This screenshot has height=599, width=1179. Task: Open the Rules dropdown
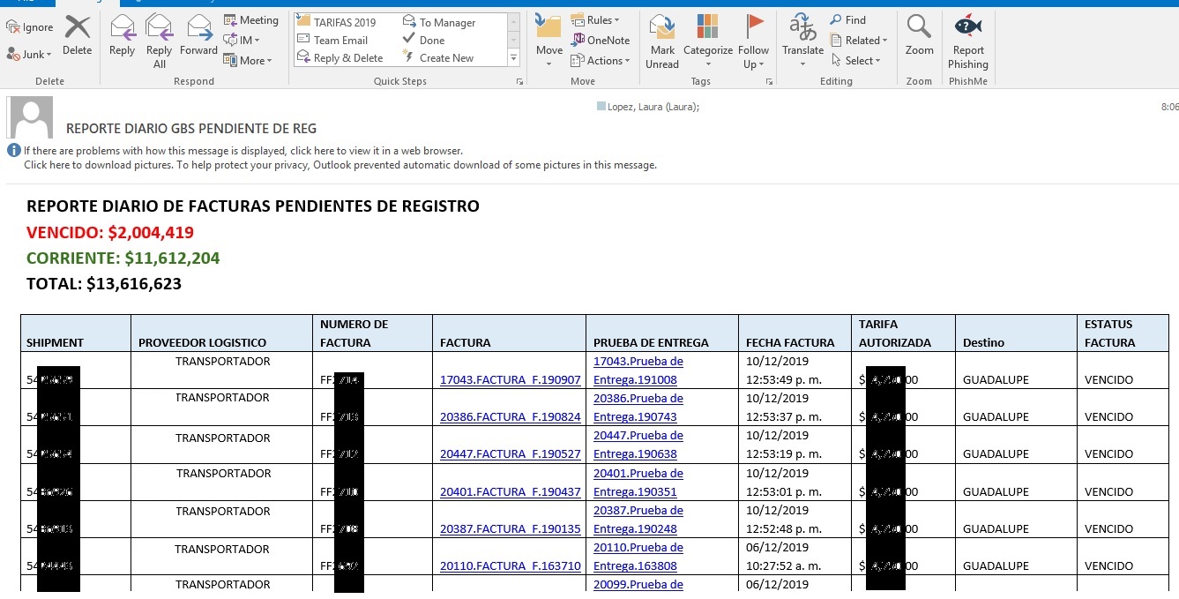[x=595, y=20]
